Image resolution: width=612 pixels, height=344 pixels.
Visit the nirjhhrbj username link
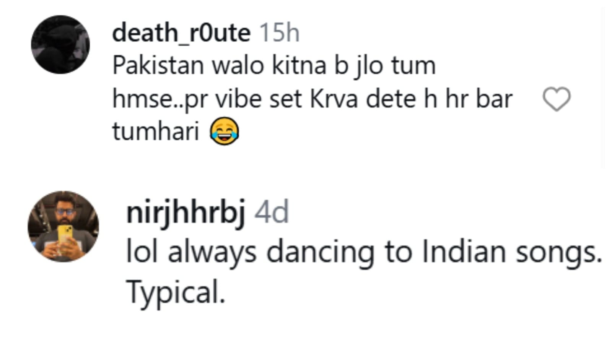tap(186, 213)
